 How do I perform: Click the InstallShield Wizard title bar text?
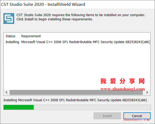click(x=43, y=4)
